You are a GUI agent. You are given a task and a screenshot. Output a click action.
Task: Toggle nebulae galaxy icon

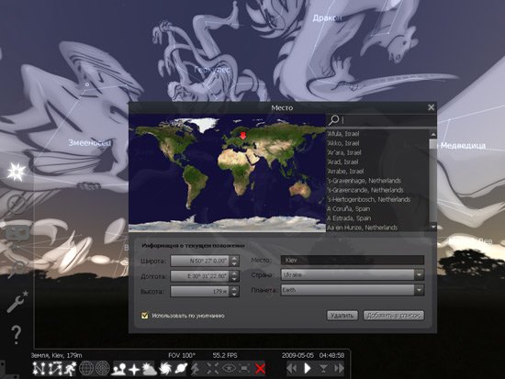[x=166, y=368]
